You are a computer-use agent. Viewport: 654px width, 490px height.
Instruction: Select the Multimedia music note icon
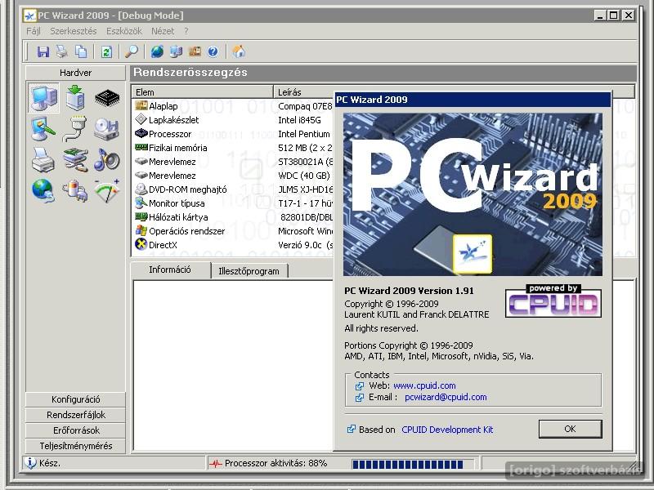pos(107,159)
